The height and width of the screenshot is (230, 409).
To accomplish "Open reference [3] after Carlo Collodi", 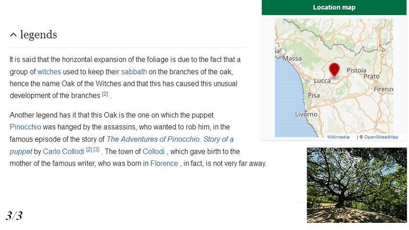I will (97, 149).
